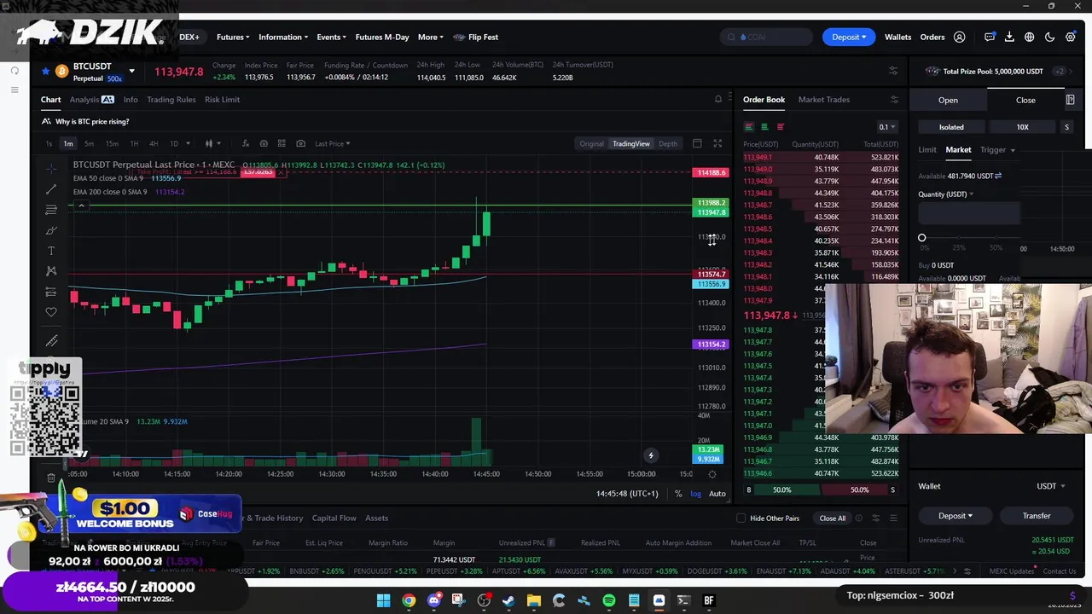Open chart indicators fx icon
Image resolution: width=1092 pixels, height=614 pixels.
tap(246, 143)
